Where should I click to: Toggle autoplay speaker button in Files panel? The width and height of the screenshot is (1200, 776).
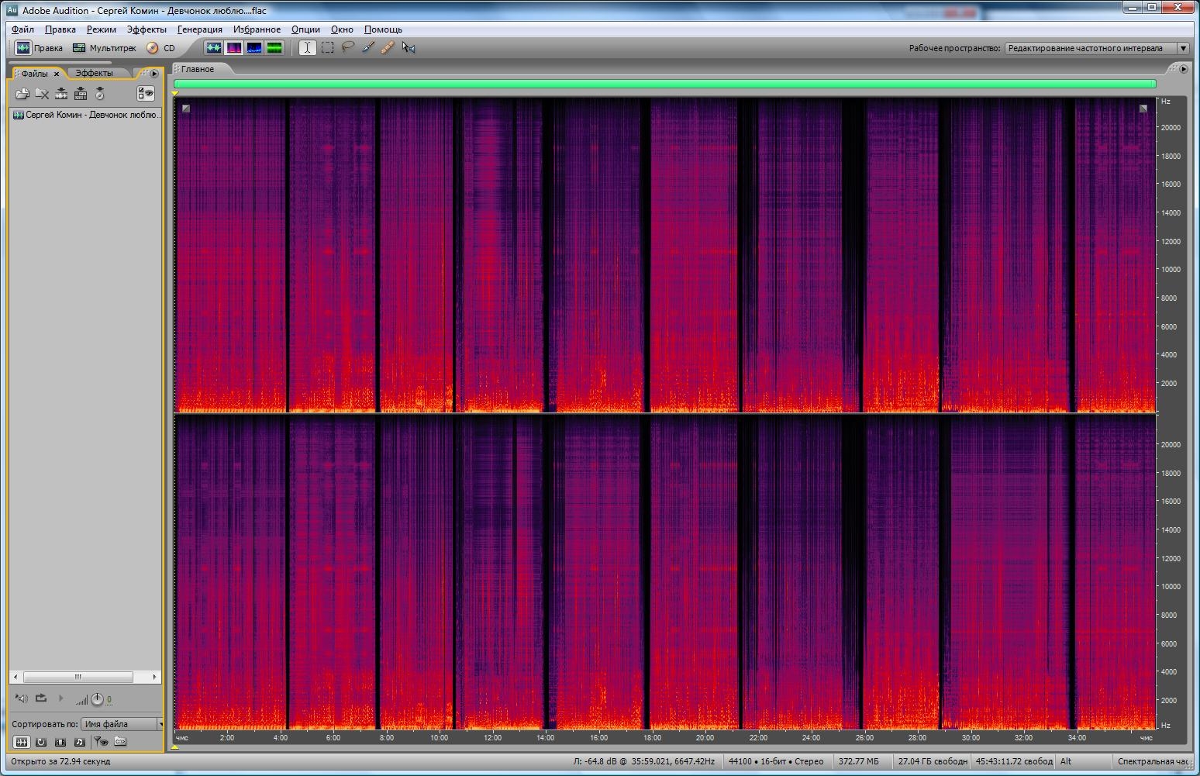coord(21,698)
